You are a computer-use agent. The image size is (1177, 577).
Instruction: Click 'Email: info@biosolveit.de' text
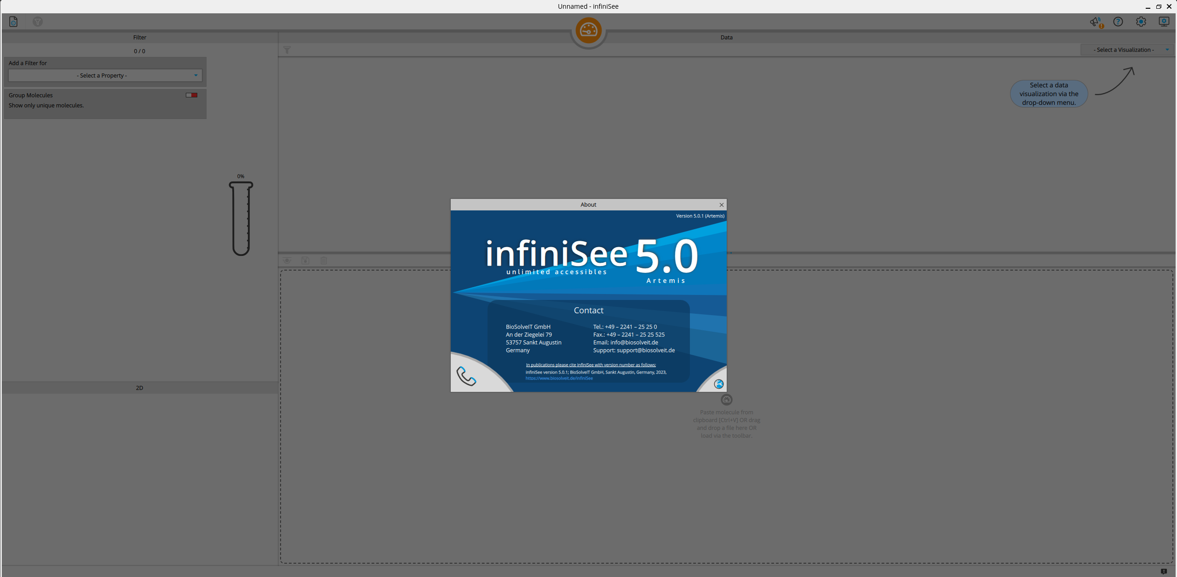click(626, 342)
